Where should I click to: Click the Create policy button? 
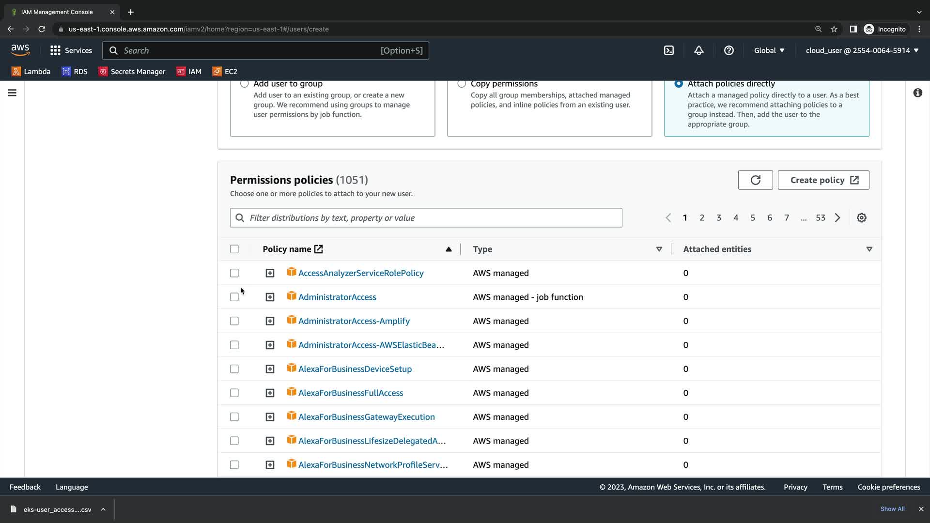click(x=823, y=180)
